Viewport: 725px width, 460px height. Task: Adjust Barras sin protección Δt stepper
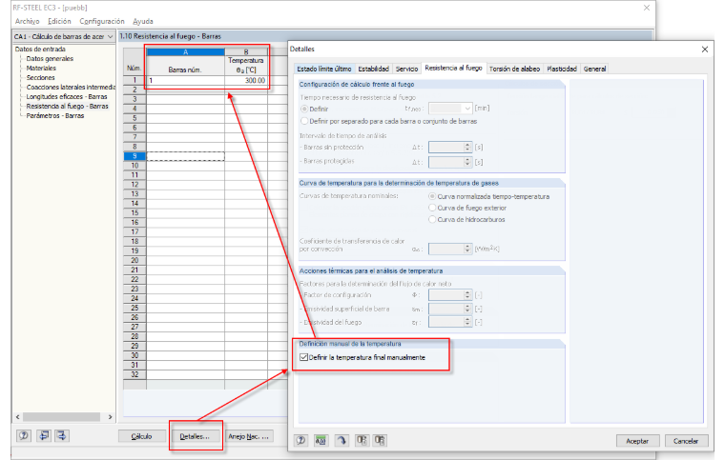[x=467, y=148]
